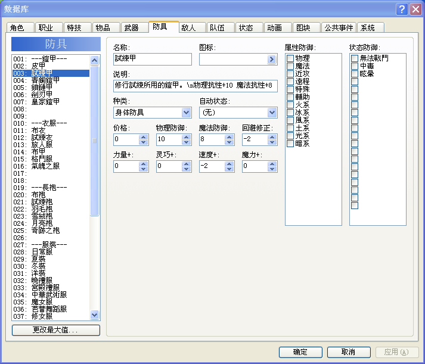The image size is (425, 364).
Task: Enable 火系 attribute defense checkbox
Action: [x=290, y=105]
